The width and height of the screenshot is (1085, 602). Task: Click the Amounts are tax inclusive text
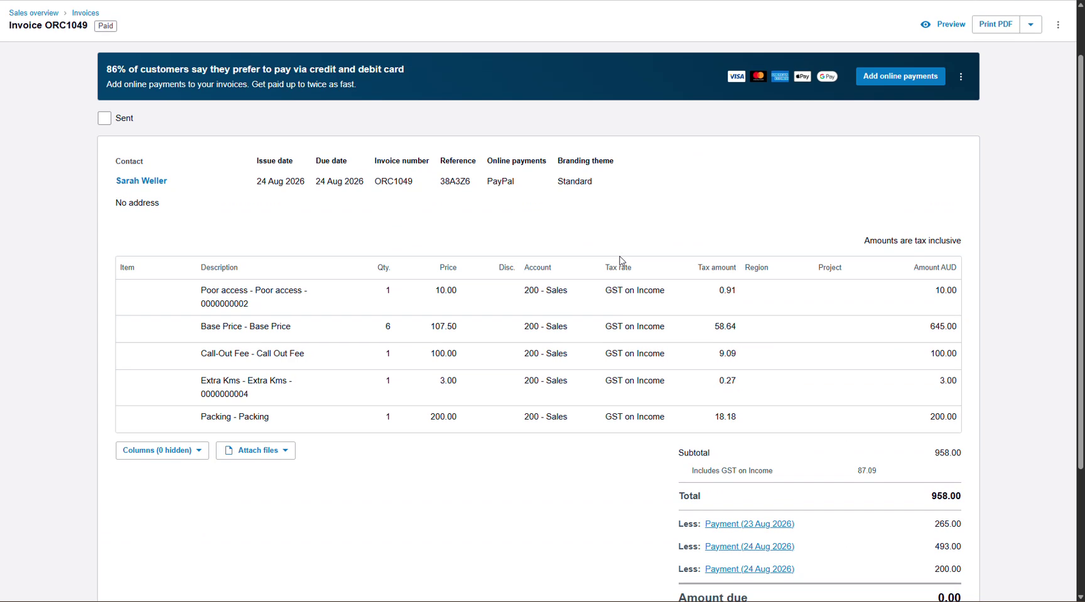912,241
